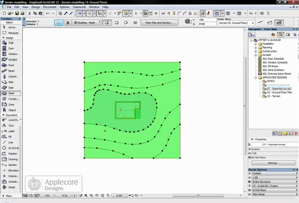Open the Entire Structure quick option dropdown

click(x=275, y=182)
